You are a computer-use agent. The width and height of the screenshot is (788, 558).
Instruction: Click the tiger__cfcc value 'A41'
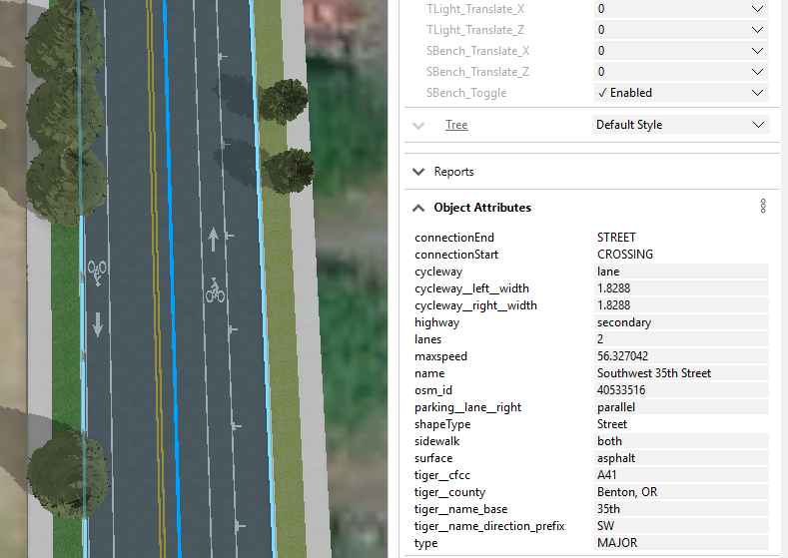click(x=681, y=475)
